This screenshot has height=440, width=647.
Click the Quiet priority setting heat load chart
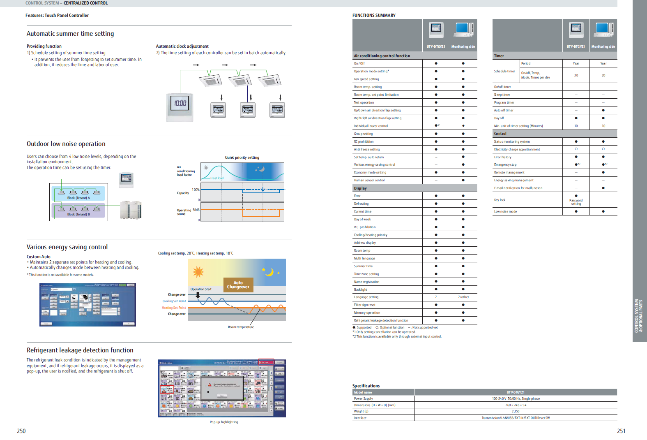[242, 171]
